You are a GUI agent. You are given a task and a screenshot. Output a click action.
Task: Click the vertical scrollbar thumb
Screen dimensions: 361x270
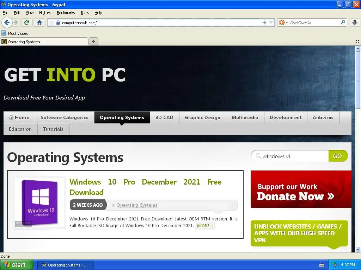coord(358,80)
